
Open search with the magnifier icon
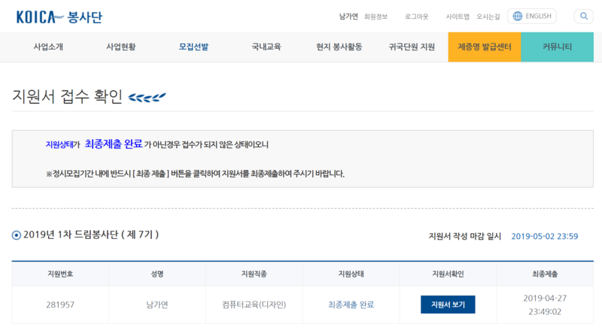coord(584,16)
